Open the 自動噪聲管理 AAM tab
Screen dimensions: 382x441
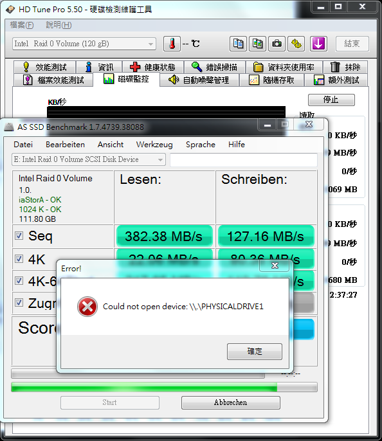(x=199, y=80)
